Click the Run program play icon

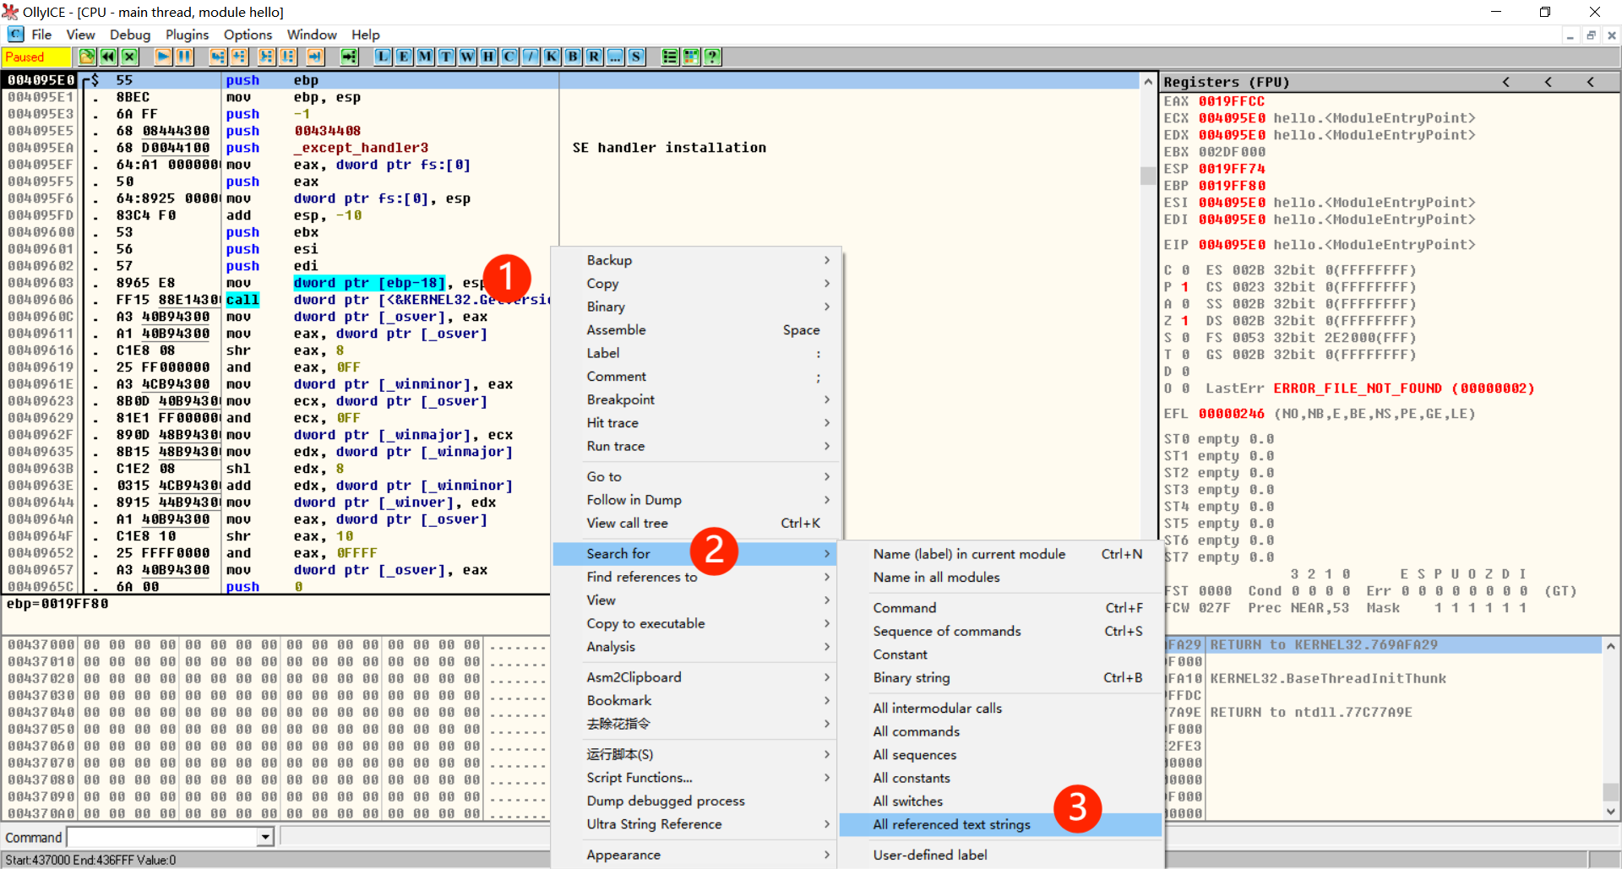(x=163, y=57)
